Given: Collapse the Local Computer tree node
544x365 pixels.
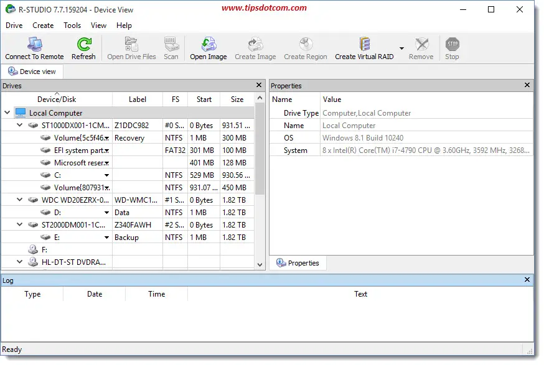Looking at the screenshot, I should coord(7,113).
